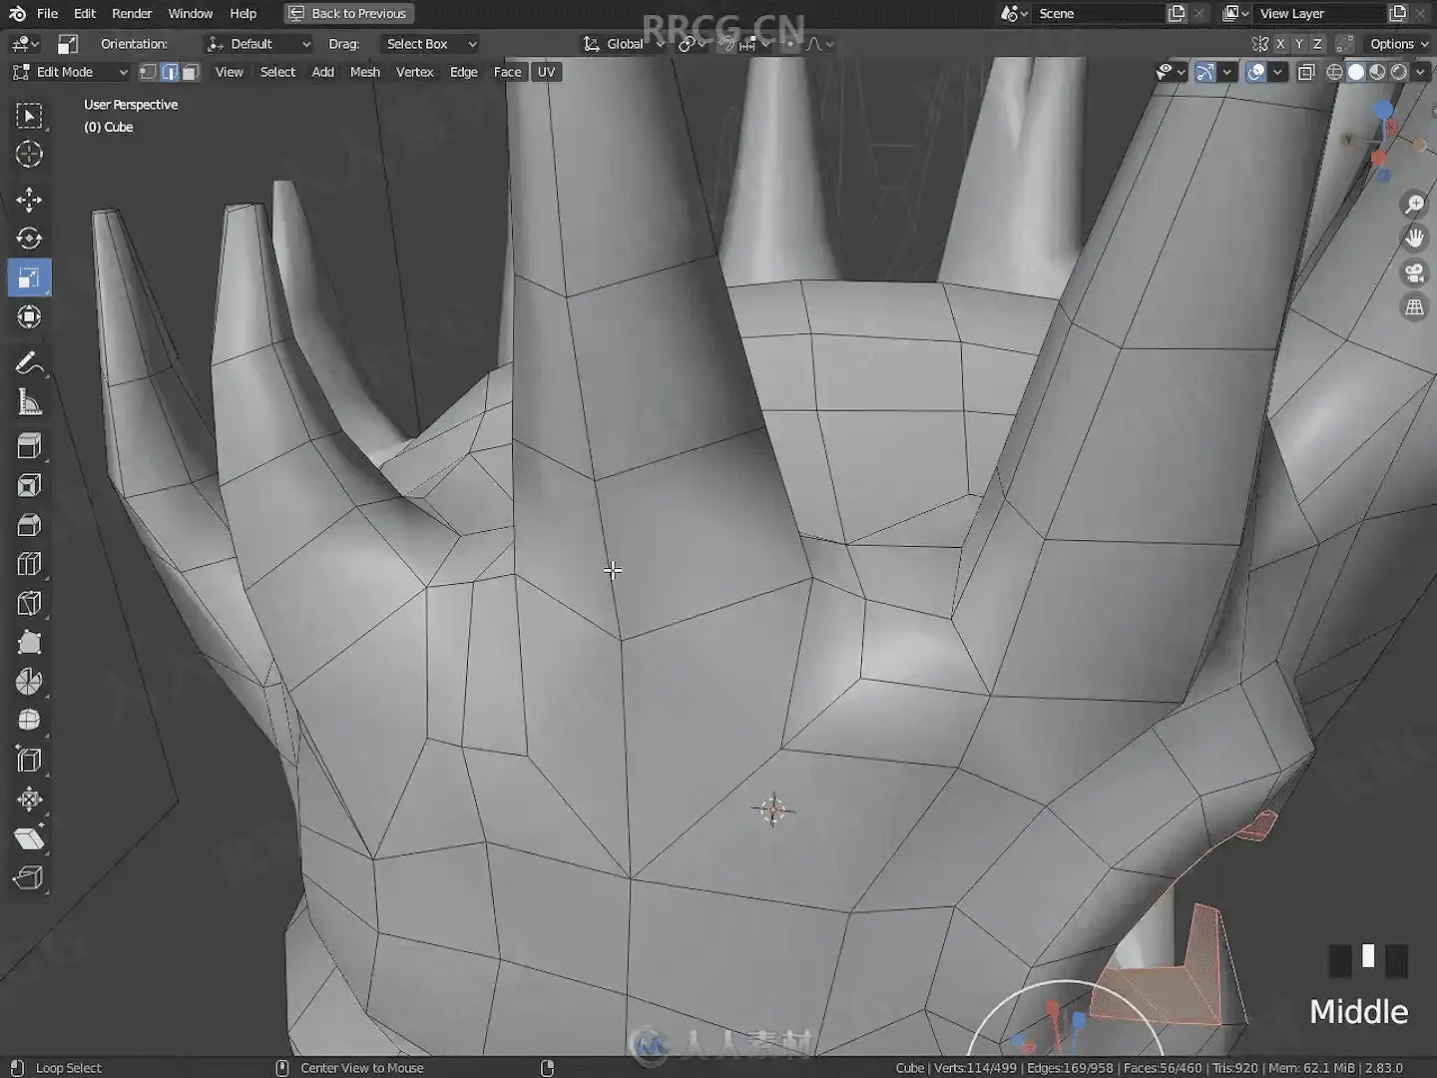Open the File menu
Viewport: 1437px width, 1078px height.
[47, 14]
